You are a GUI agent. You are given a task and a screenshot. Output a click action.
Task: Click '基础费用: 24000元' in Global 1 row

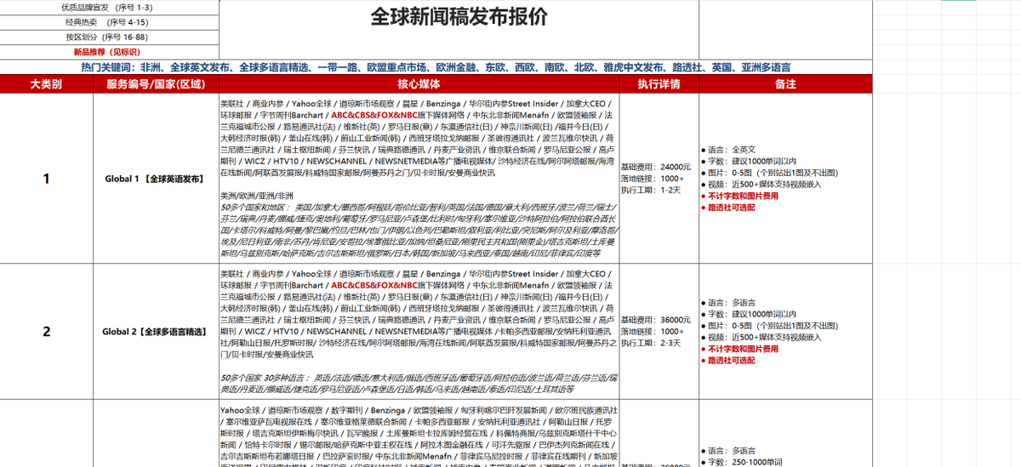[x=656, y=167]
